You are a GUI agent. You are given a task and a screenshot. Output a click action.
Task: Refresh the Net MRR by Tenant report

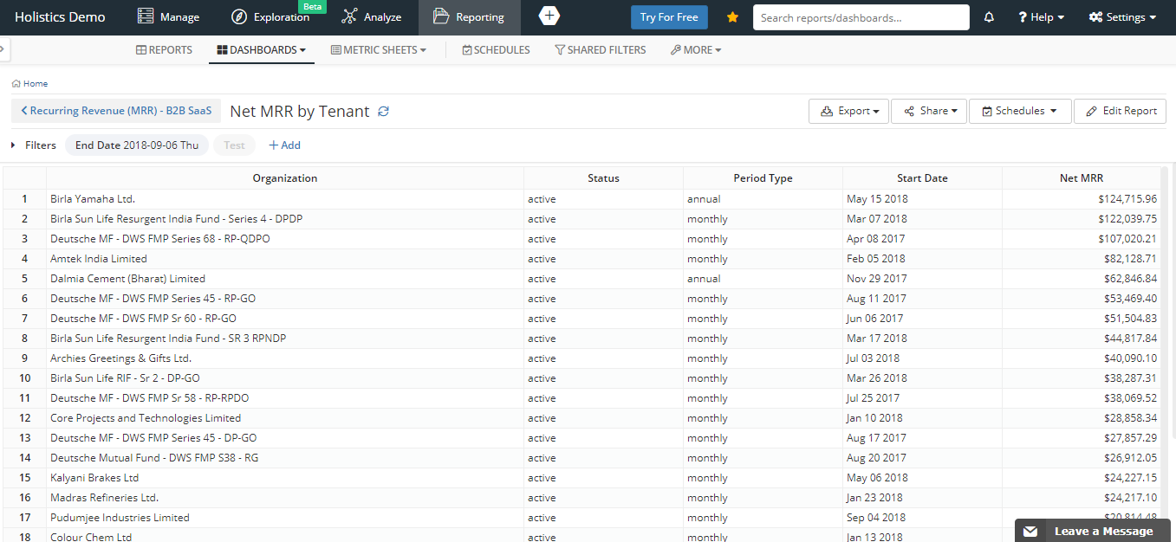(384, 112)
